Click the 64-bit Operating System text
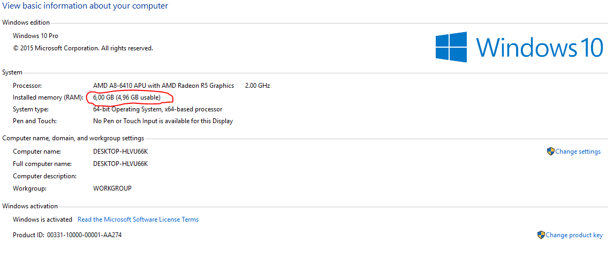This screenshot has width=614, height=257. [x=157, y=109]
